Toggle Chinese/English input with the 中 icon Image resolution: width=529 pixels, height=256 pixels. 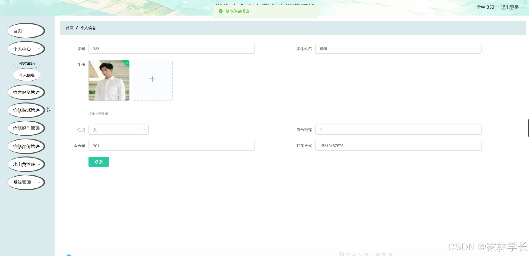pos(348,254)
